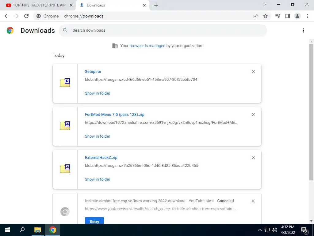314x236 pixels.
Task: Select the Downloads tab
Action: (x=113, y=5)
